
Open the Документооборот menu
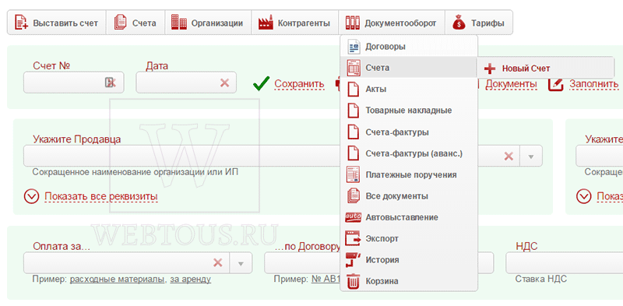[392, 23]
